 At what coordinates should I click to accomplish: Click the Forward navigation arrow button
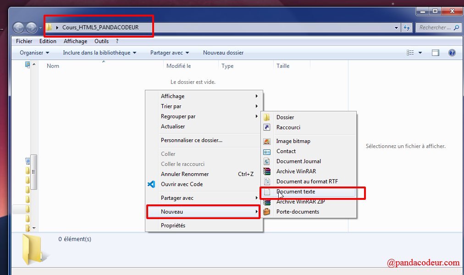pyautogui.click(x=31, y=28)
